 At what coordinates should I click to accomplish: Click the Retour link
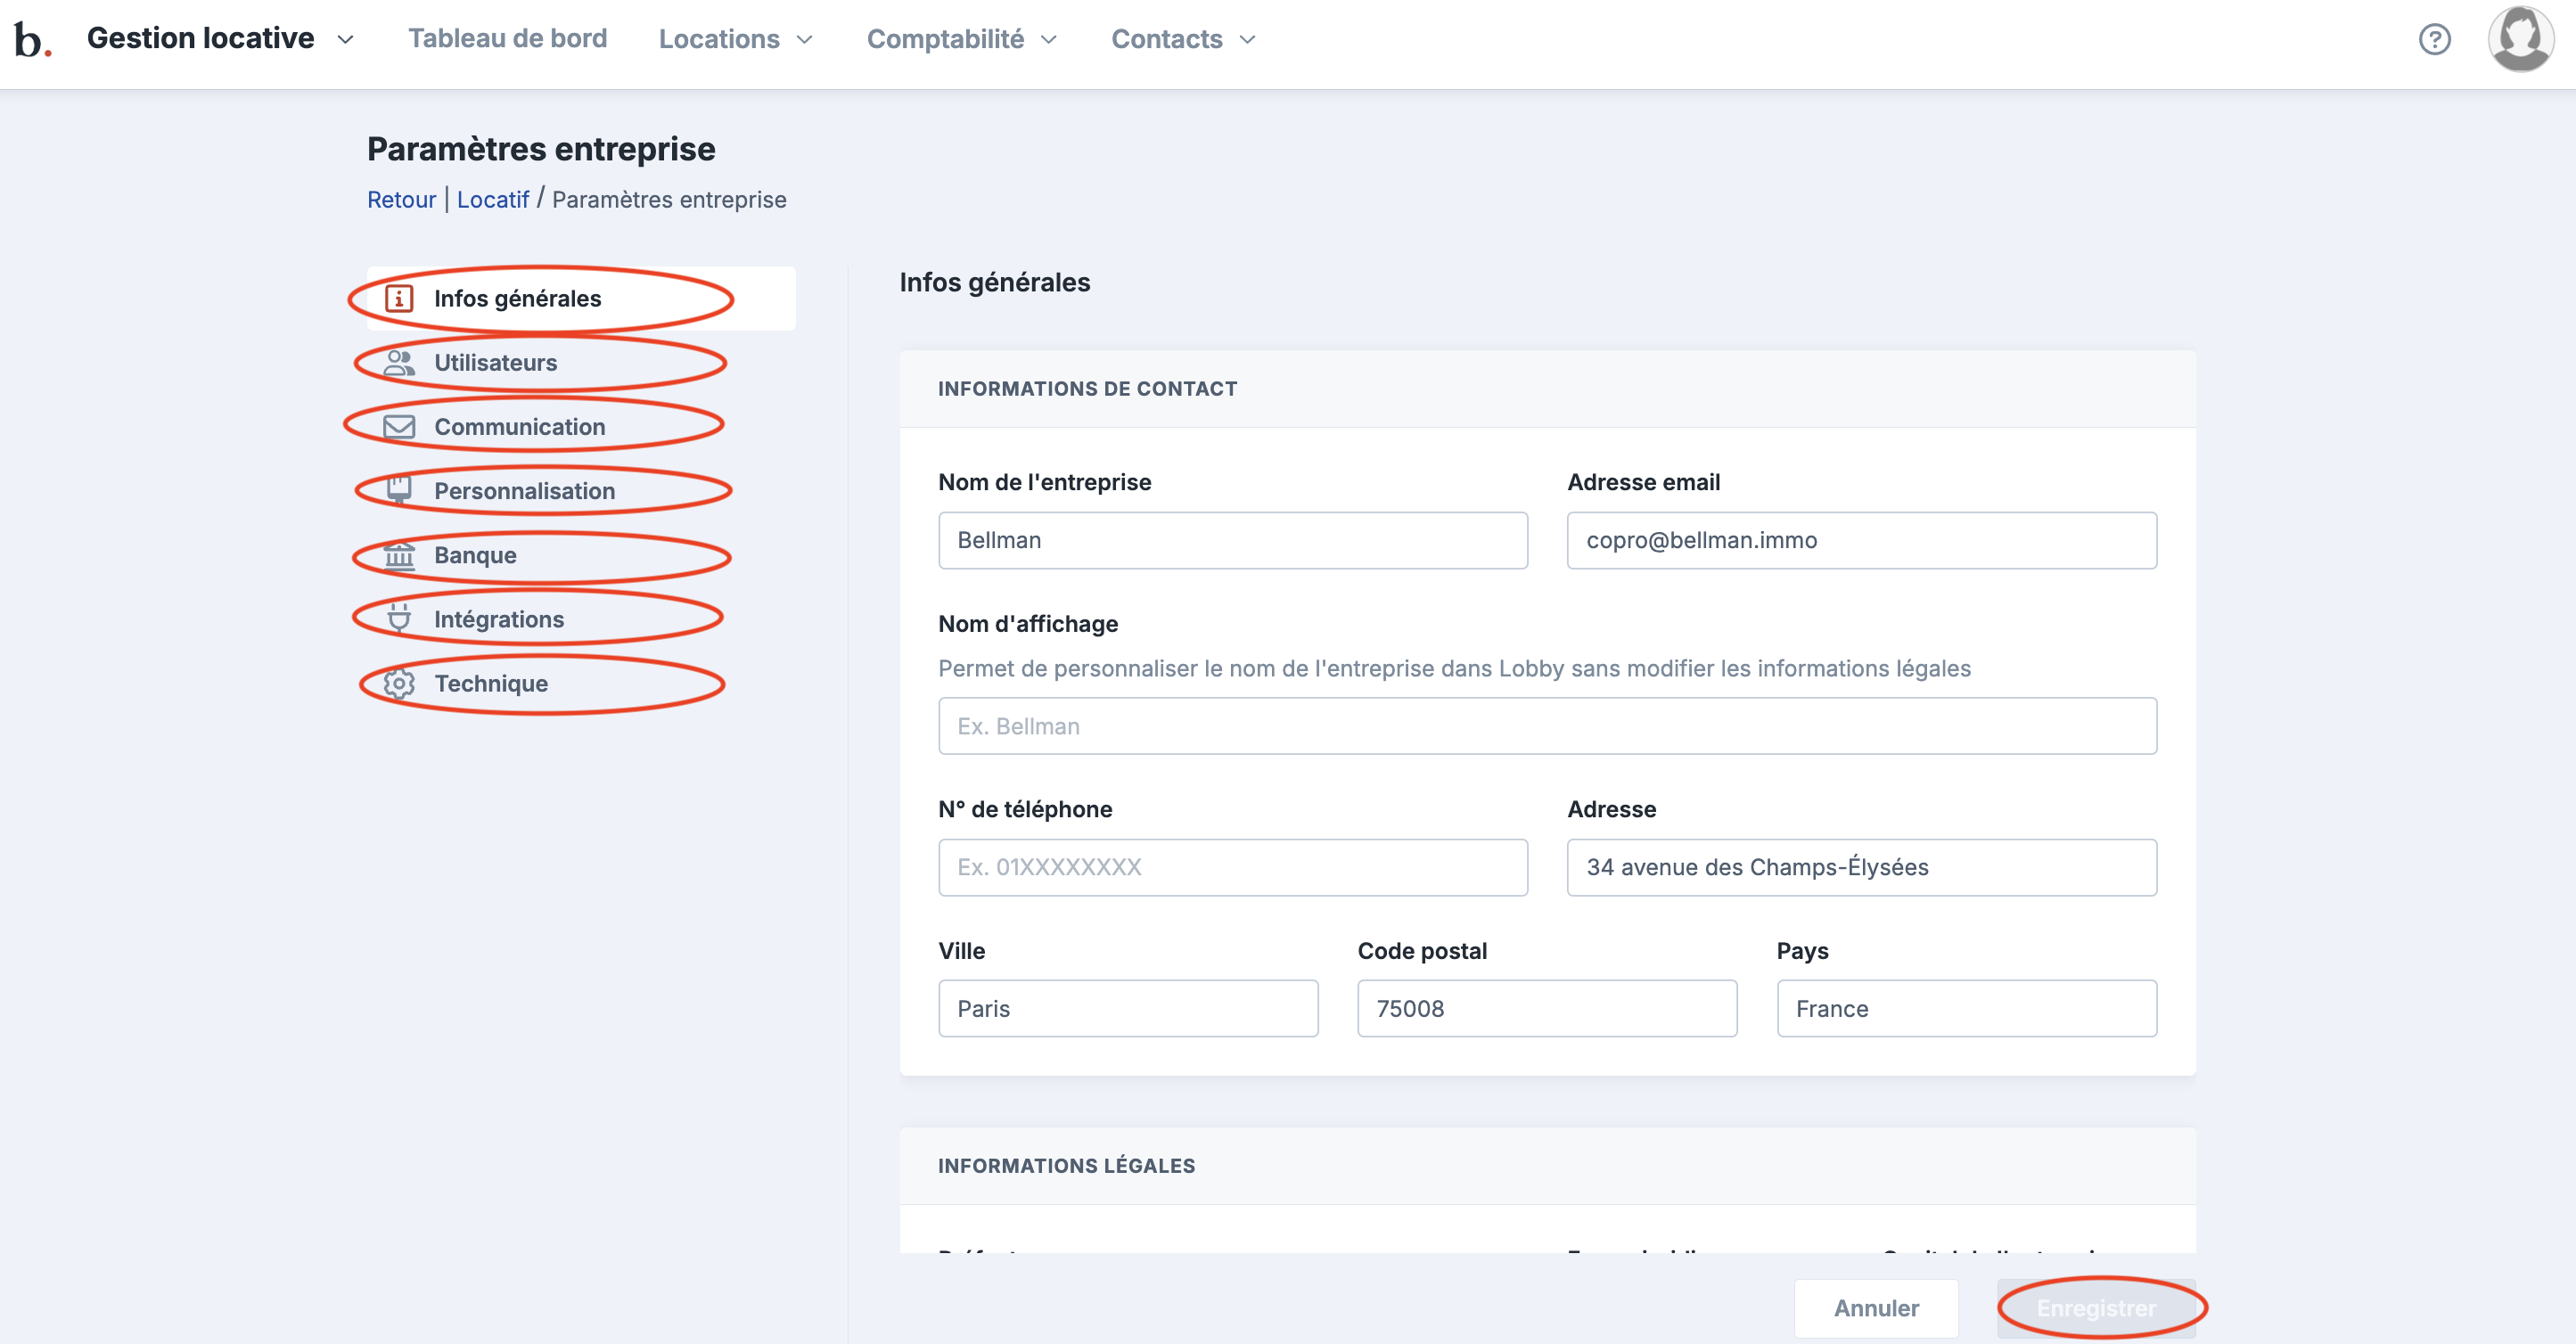[401, 200]
